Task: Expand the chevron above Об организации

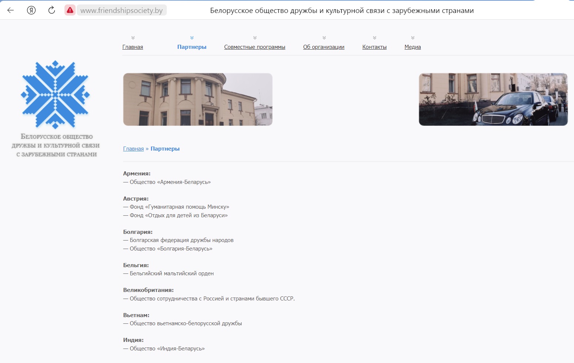Action: click(324, 38)
